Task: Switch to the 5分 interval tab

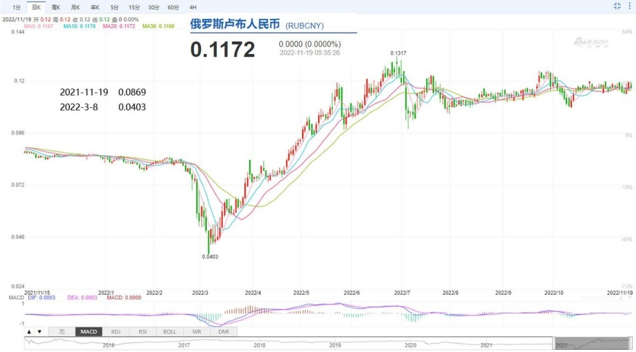Action: pos(114,7)
